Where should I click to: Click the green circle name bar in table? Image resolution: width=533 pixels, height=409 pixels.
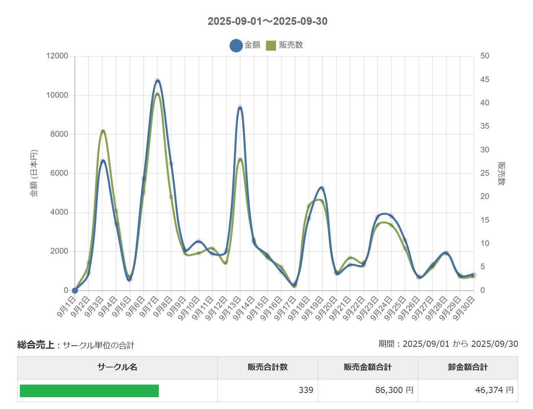[x=89, y=391]
